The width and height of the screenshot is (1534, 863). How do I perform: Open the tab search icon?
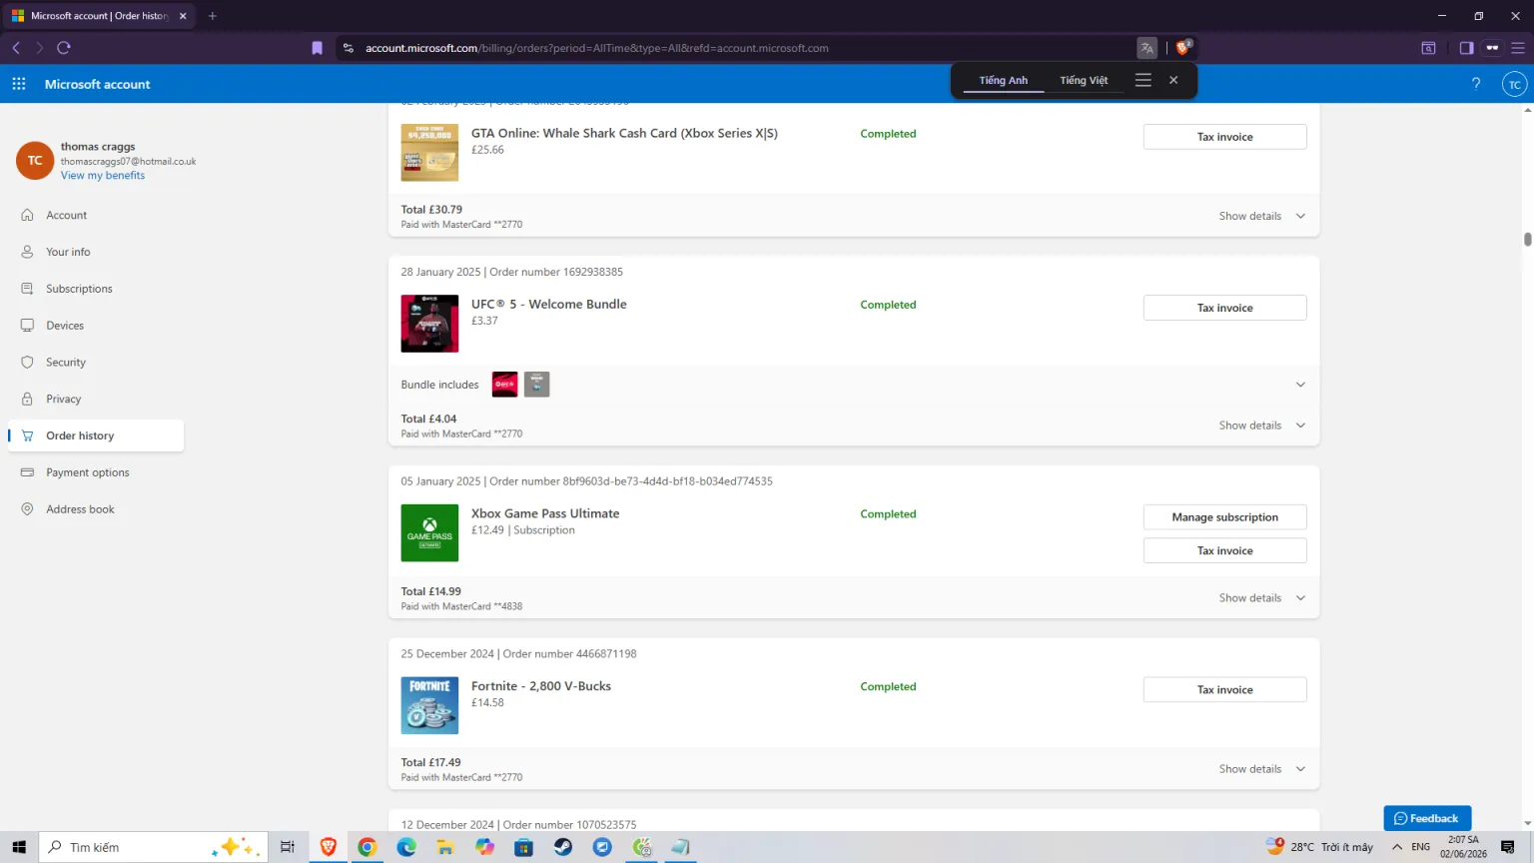pyautogui.click(x=1428, y=48)
